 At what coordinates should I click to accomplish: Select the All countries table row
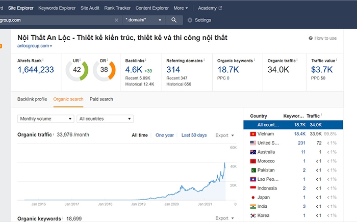click(293, 125)
